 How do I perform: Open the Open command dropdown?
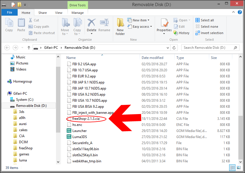click(x=182, y=20)
